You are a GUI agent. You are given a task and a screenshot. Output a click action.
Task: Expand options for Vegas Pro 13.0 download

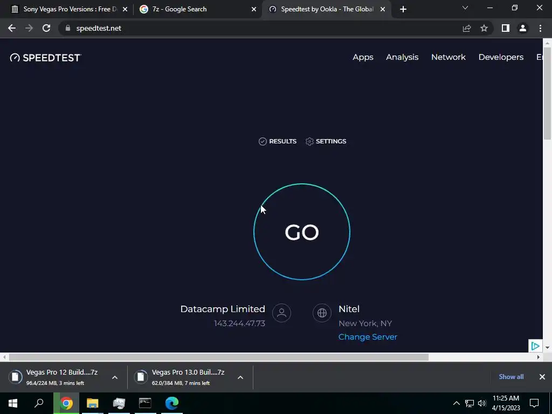pyautogui.click(x=240, y=377)
